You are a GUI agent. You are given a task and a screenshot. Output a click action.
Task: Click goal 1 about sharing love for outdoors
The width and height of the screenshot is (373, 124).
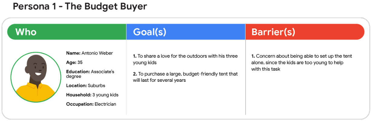185,59
